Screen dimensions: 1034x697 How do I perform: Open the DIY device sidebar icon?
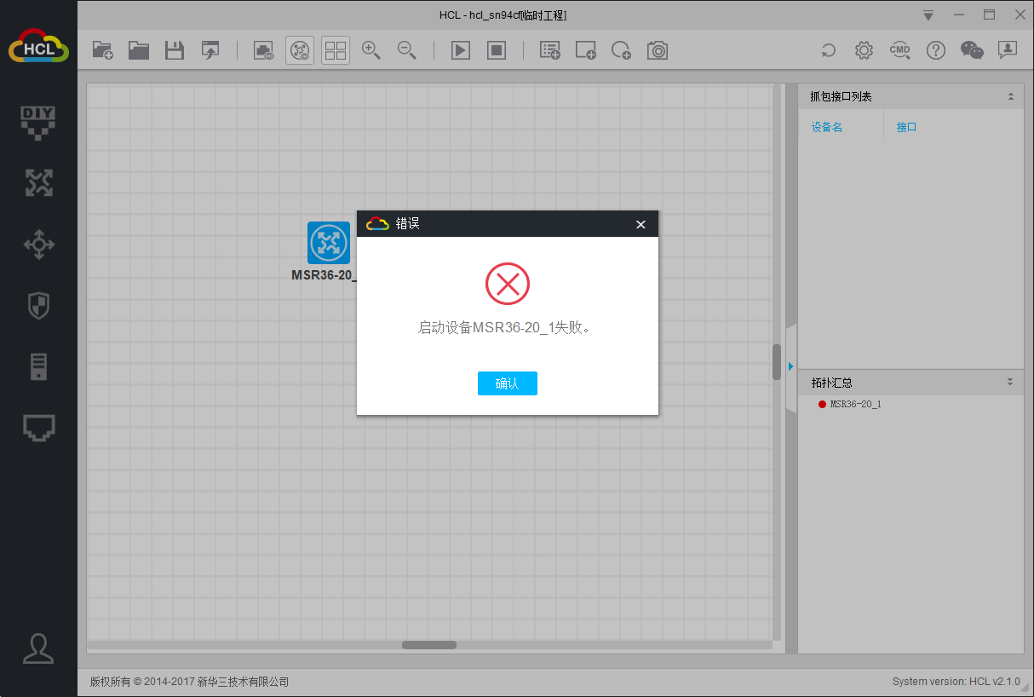coord(38,122)
